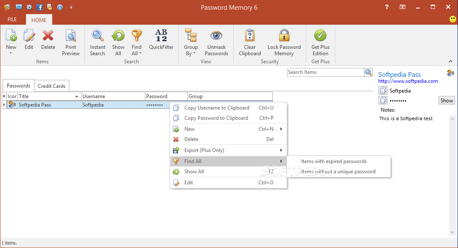Select Items with expired passwords
The image size is (458, 248).
coord(339,161)
